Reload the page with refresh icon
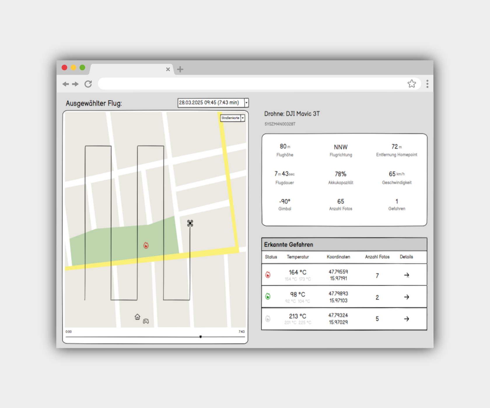This screenshot has width=490, height=408. pyautogui.click(x=88, y=84)
